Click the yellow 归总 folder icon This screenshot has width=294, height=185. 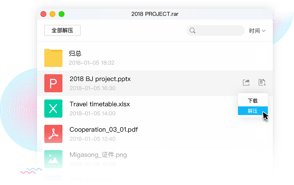(x=53, y=58)
